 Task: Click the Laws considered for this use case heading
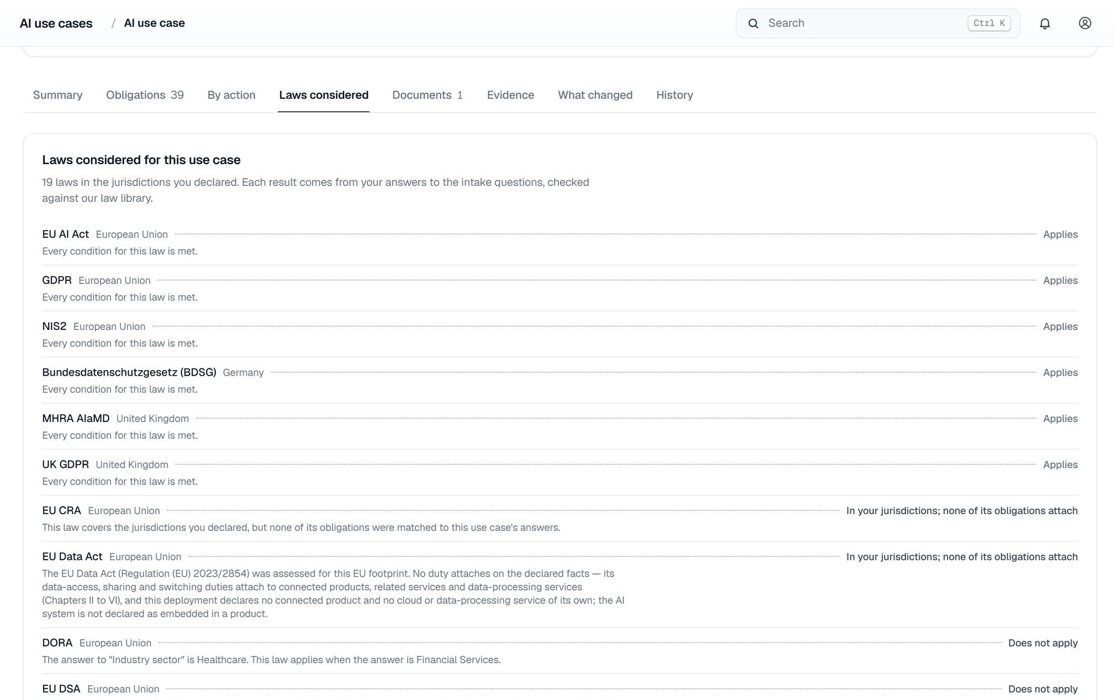[x=141, y=160]
